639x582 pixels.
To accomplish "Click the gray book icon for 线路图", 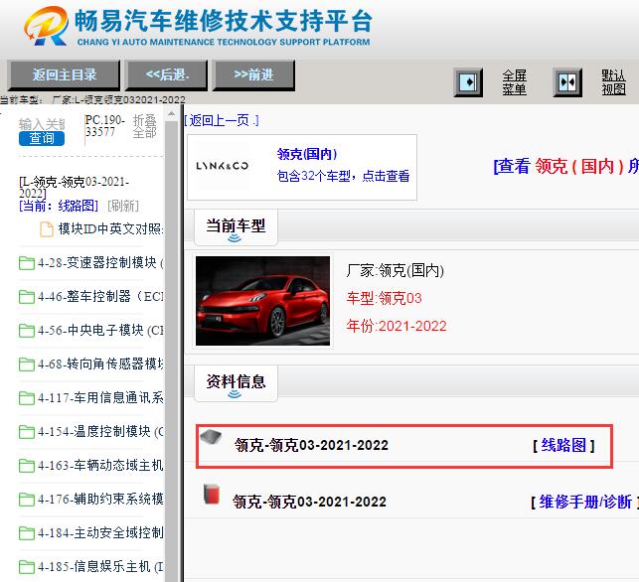I will (211, 437).
